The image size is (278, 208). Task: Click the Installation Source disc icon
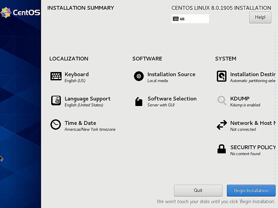point(139,76)
